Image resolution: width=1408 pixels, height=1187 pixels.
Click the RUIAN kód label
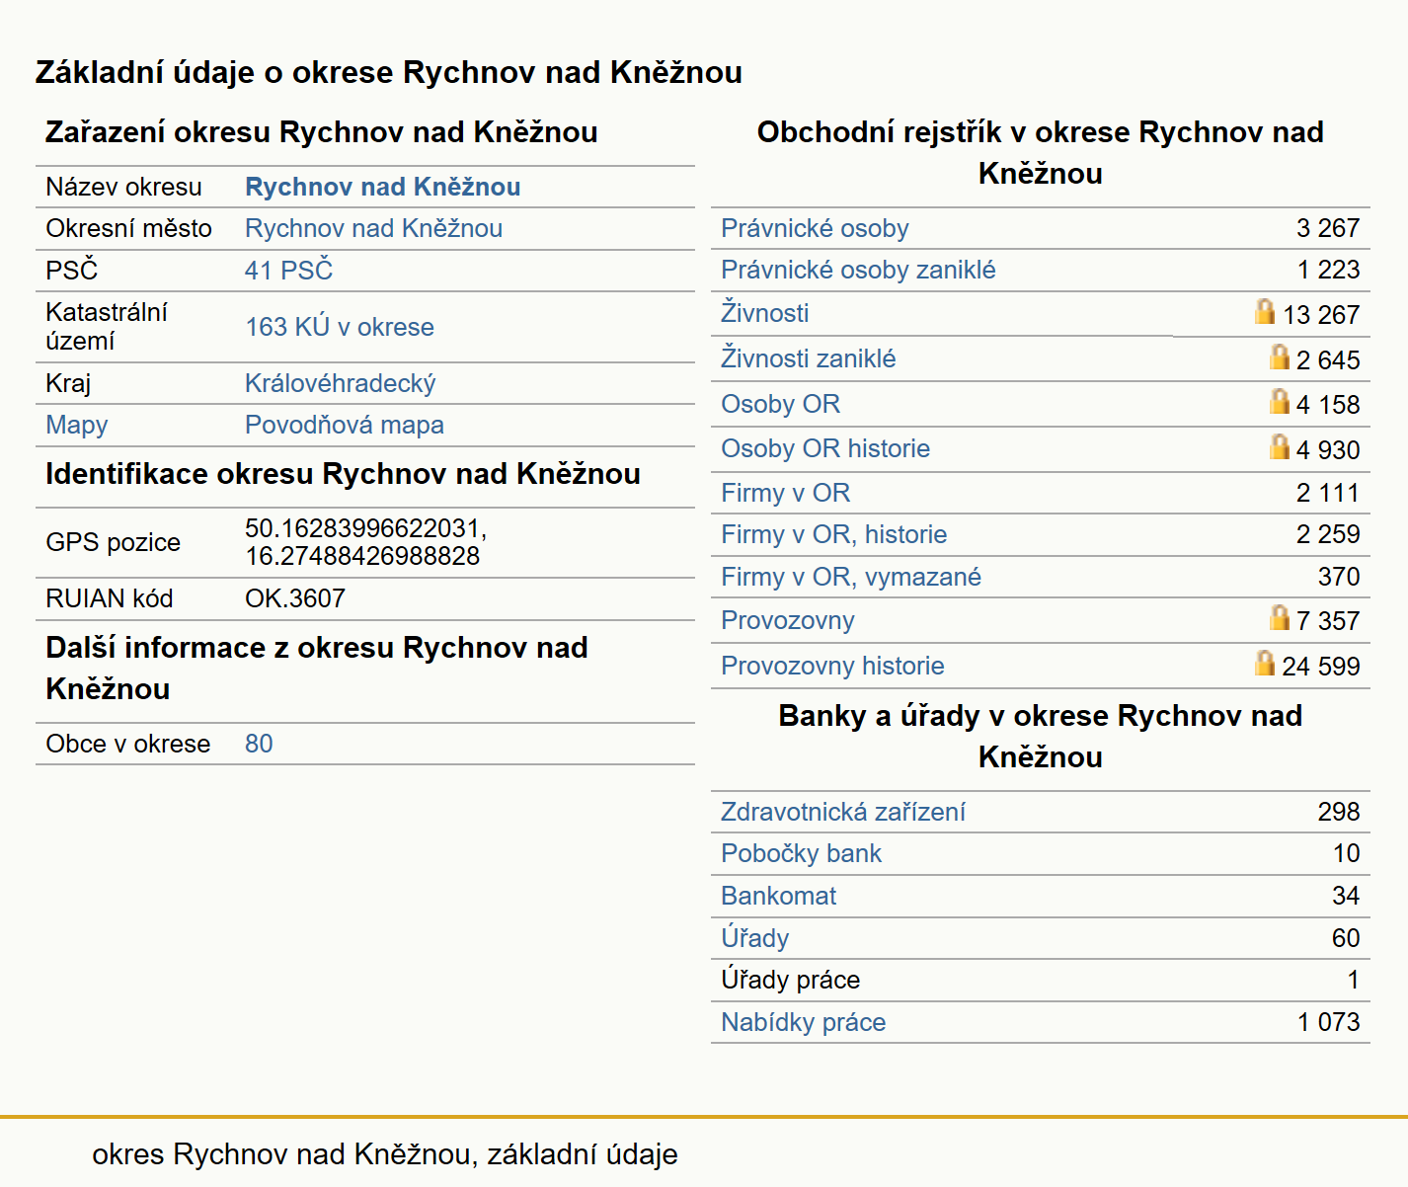point(109,598)
